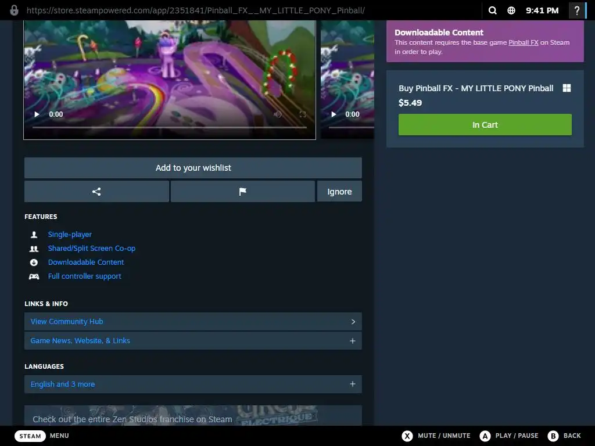Click the second video thumbnail
Viewport: 595px width, 446px height.
point(347,79)
